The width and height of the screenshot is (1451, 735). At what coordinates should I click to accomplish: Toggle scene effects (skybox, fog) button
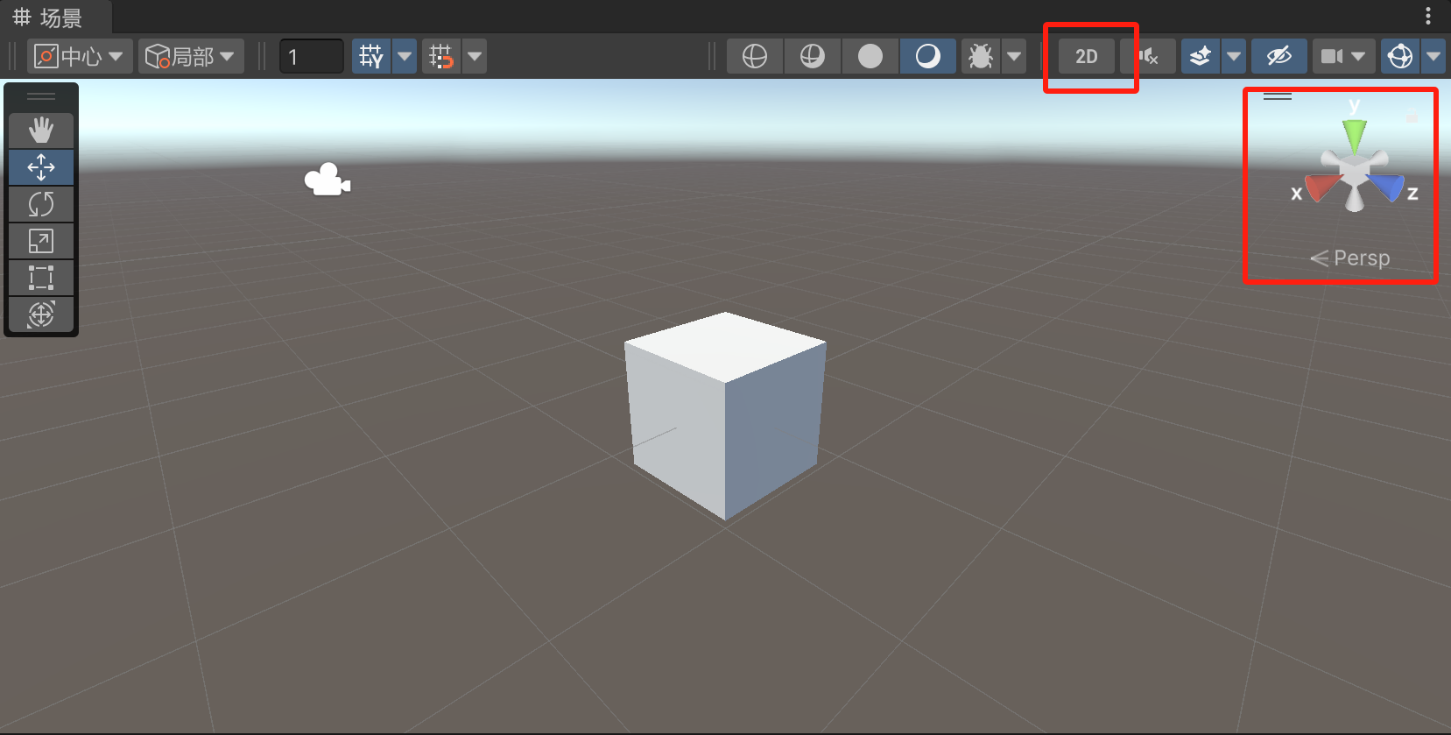[x=1201, y=56]
